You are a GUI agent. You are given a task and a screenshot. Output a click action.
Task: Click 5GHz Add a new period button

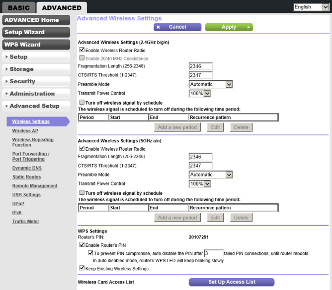(x=177, y=218)
